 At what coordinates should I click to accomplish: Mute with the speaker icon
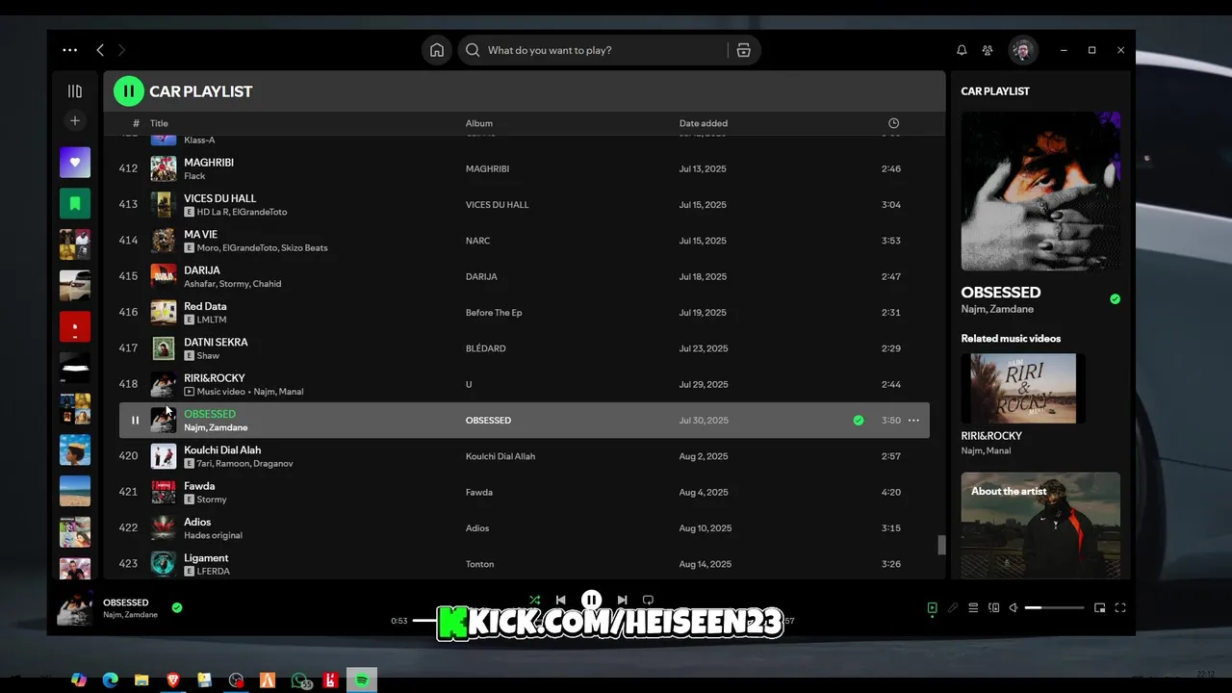[x=1014, y=608]
